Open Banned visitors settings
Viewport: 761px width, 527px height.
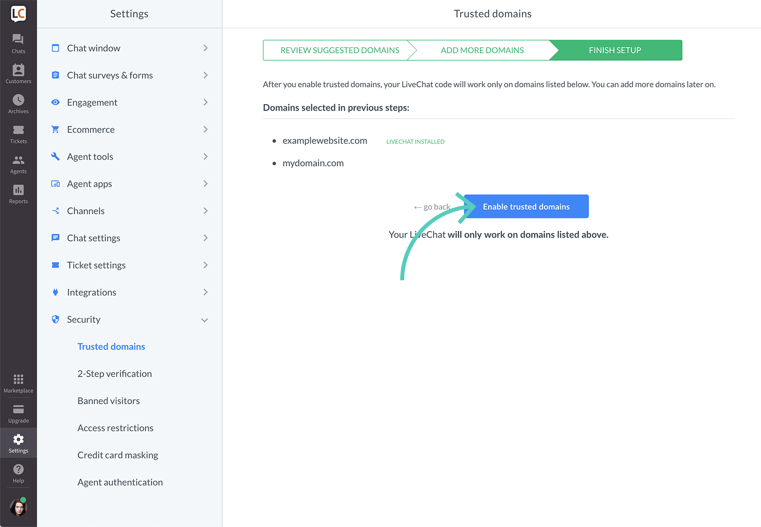click(109, 401)
